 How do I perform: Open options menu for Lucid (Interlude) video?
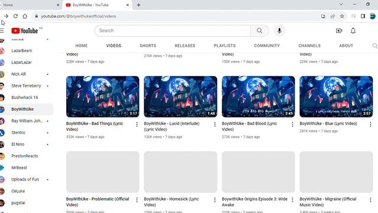pos(214,124)
